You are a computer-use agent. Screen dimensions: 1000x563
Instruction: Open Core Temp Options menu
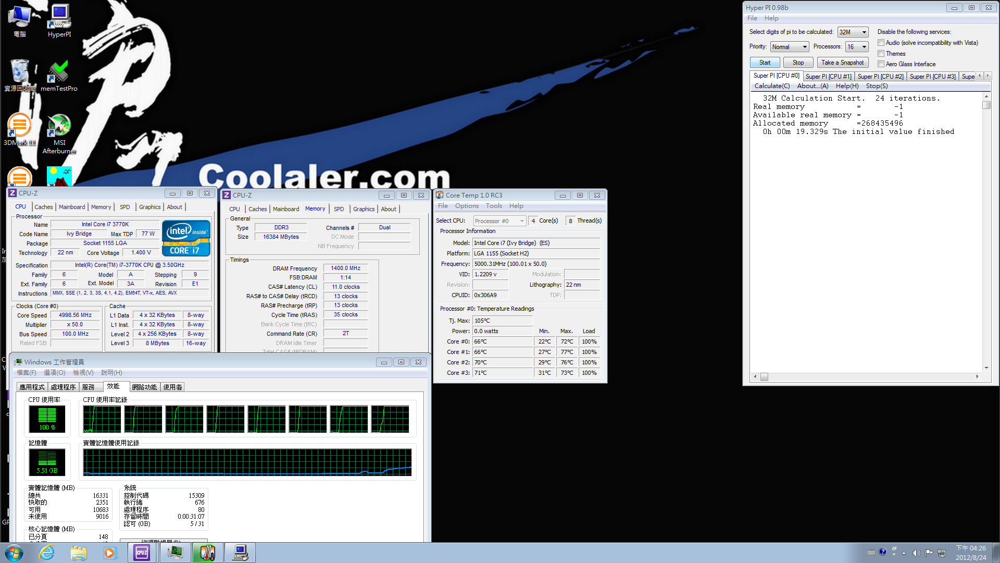466,206
